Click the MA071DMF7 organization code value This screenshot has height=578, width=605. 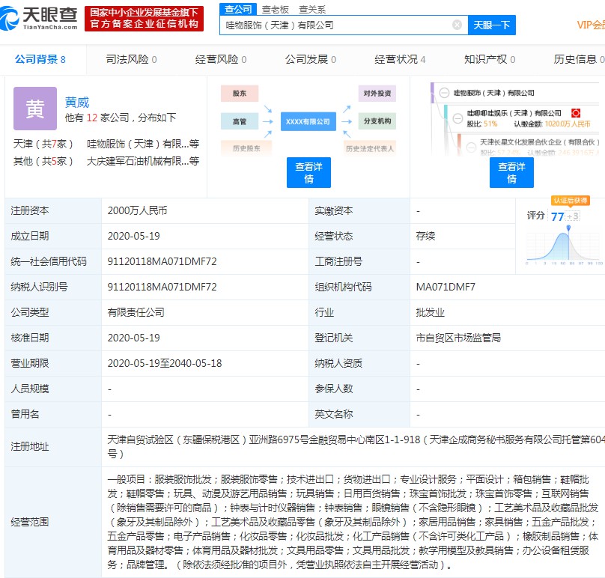[x=446, y=287]
